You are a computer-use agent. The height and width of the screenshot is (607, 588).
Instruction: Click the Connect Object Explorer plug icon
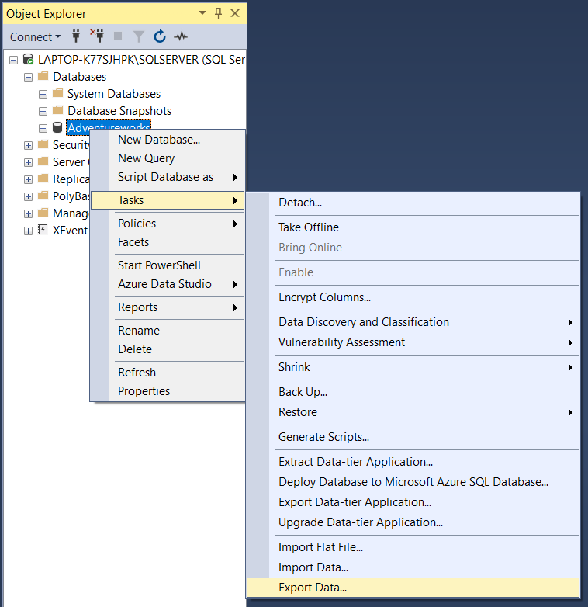pyautogui.click(x=76, y=36)
